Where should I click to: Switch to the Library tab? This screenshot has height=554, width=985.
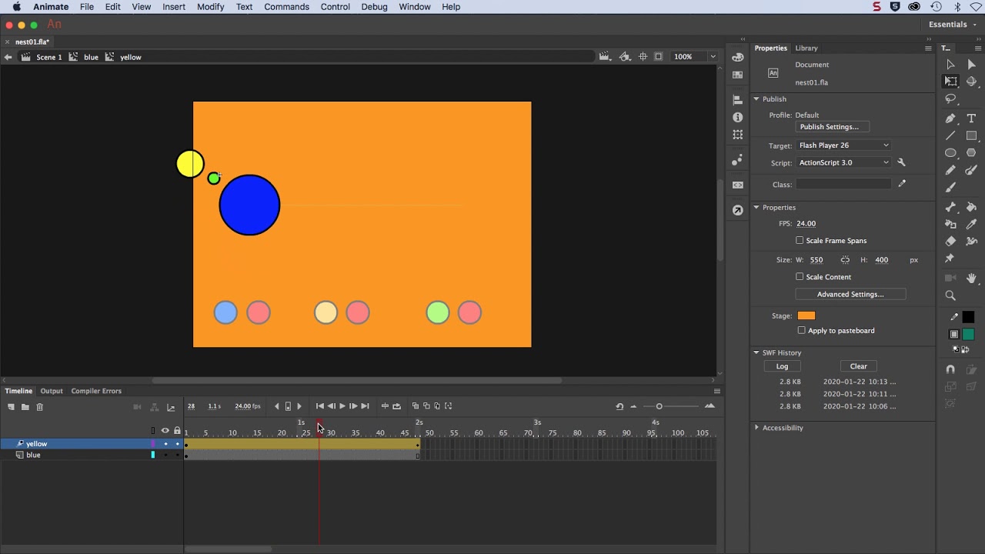806,48
